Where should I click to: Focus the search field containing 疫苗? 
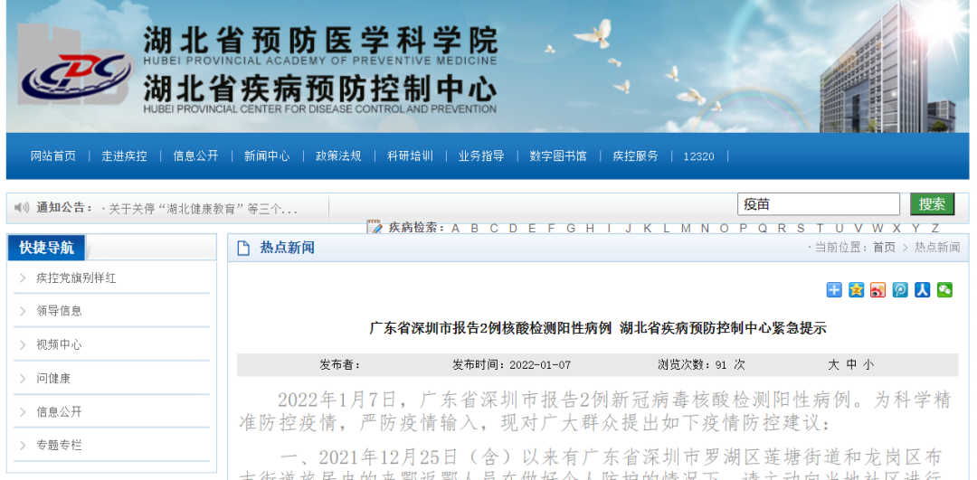coord(819,204)
